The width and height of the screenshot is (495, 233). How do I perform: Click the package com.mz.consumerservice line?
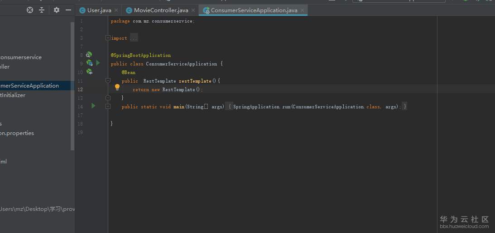coord(153,21)
